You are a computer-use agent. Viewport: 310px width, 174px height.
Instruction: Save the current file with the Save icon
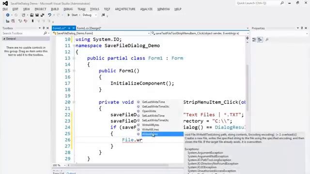pyautogui.click(x=37, y=15)
